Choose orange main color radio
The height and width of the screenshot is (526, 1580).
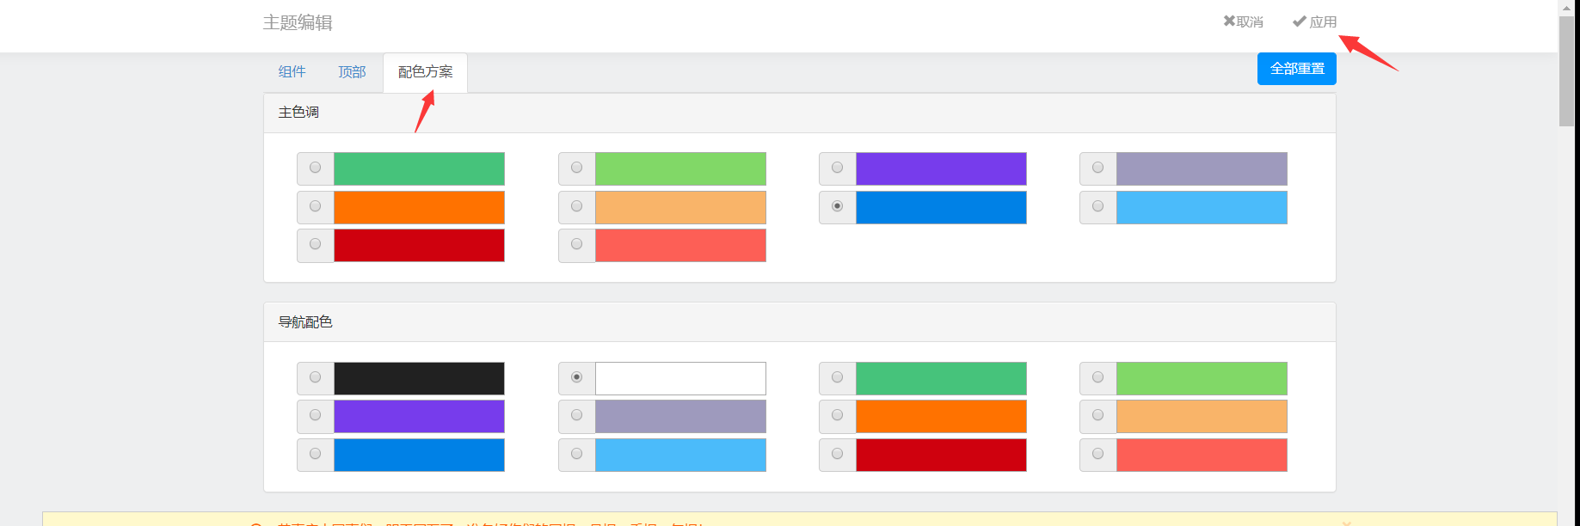click(x=316, y=206)
